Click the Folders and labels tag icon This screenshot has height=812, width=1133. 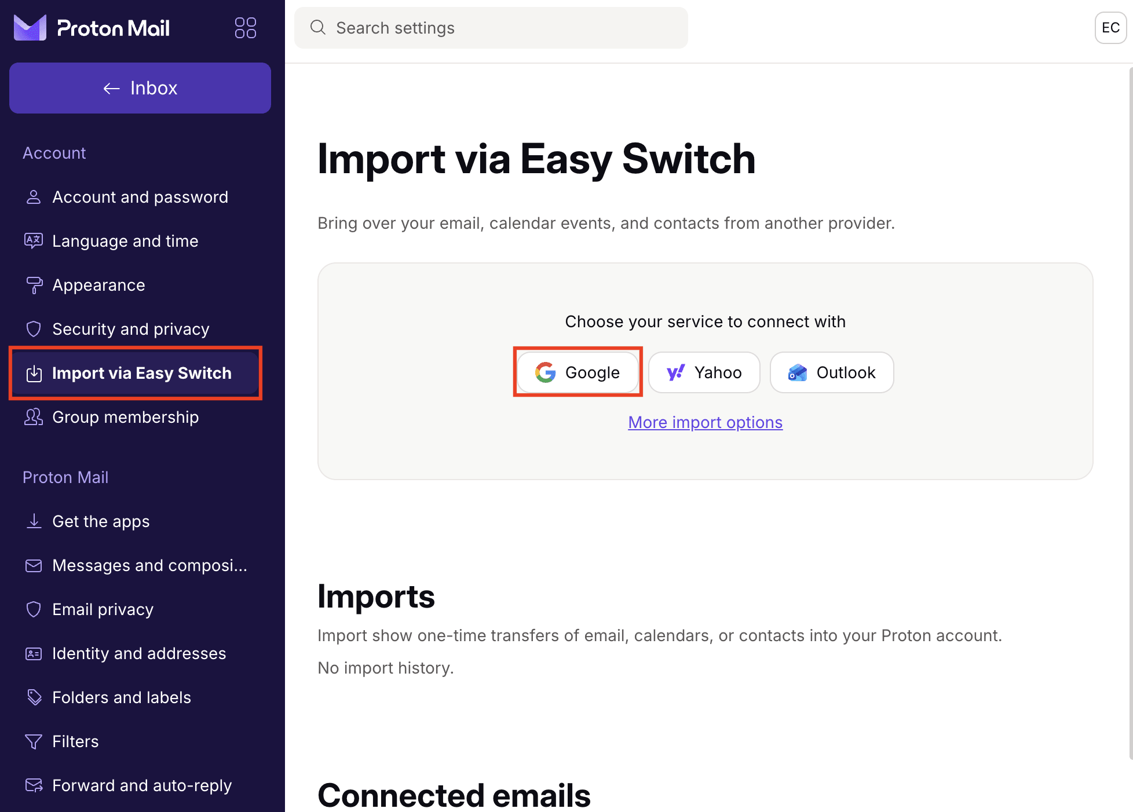(x=34, y=697)
